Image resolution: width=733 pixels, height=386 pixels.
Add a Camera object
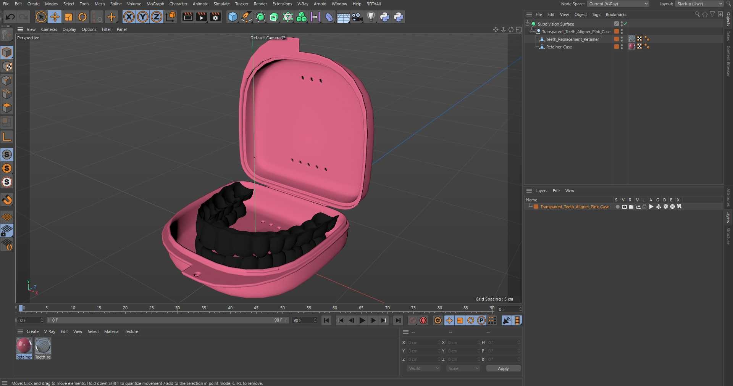coord(357,17)
